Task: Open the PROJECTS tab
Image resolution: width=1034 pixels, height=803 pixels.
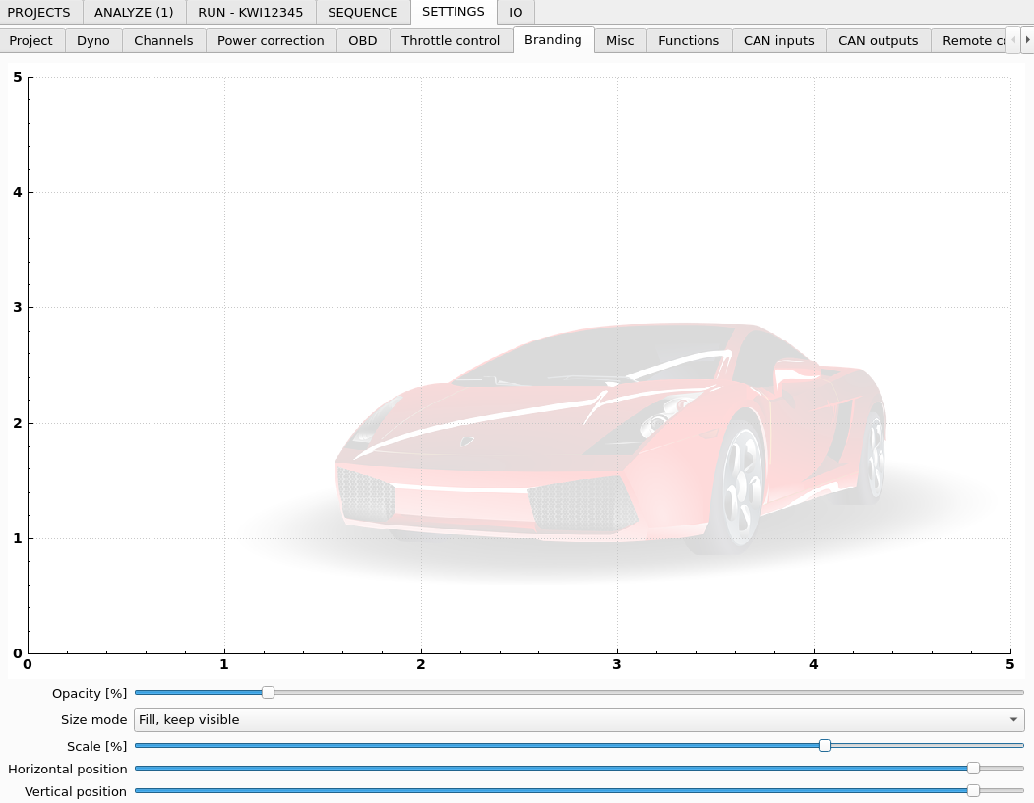Action: 38,12
